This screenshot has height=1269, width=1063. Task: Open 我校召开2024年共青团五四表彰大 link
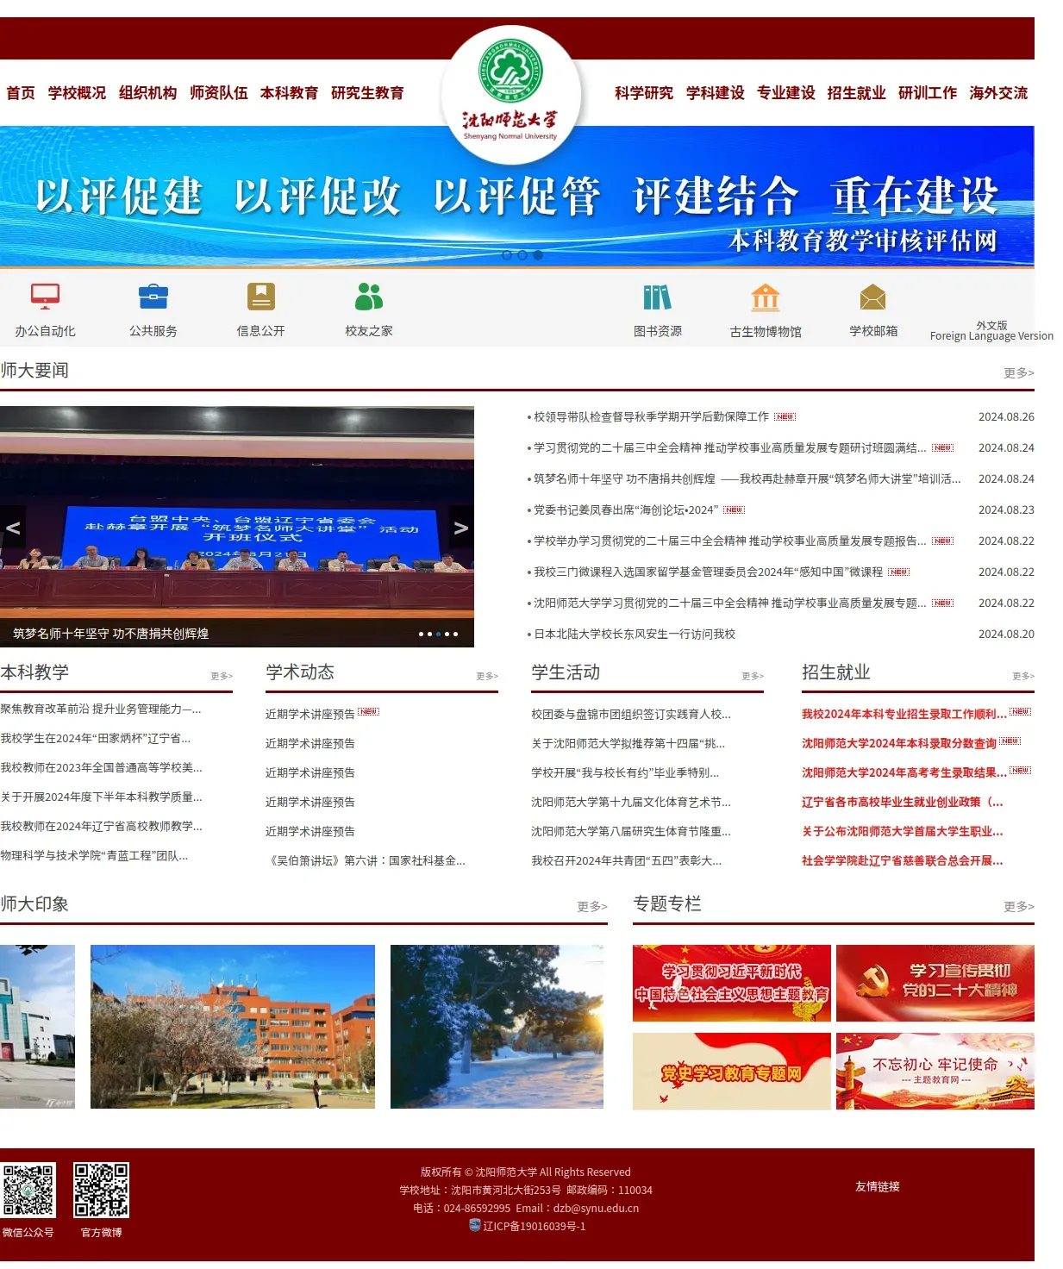tap(627, 860)
